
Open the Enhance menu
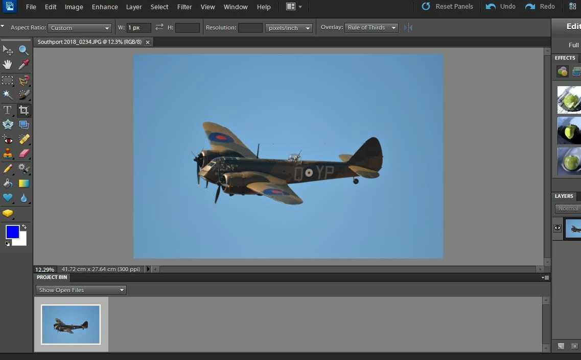[105, 7]
